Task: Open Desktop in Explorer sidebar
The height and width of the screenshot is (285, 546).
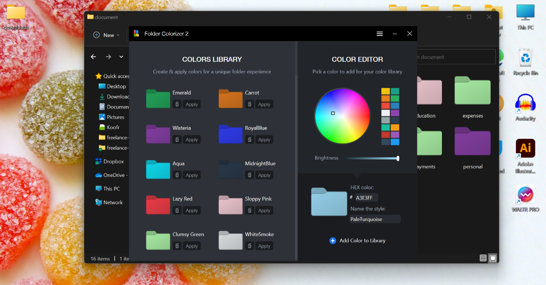Action: coord(112,86)
